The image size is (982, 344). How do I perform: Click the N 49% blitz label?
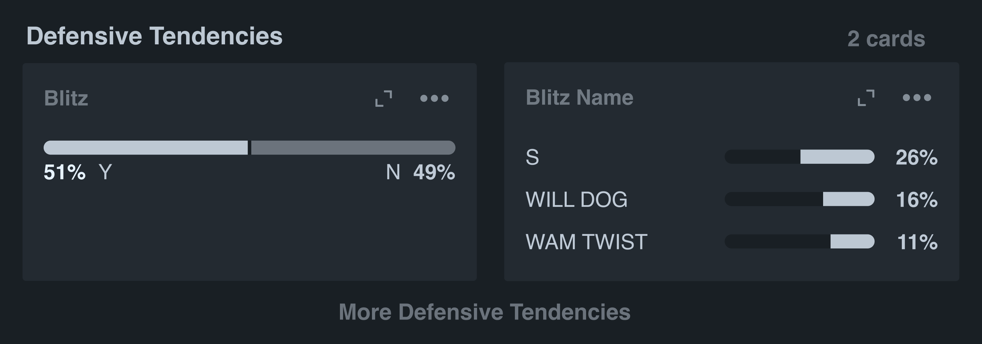[420, 172]
